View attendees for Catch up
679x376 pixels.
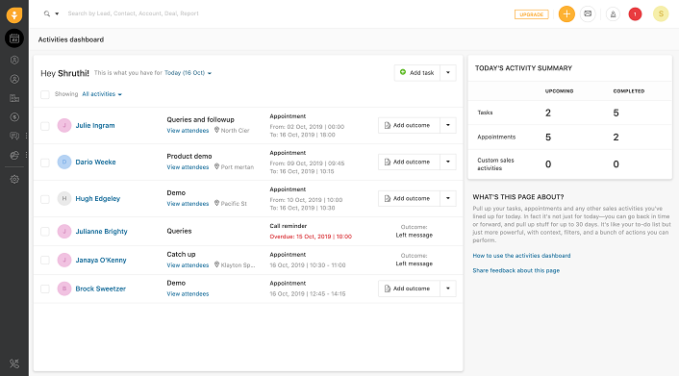coord(188,265)
